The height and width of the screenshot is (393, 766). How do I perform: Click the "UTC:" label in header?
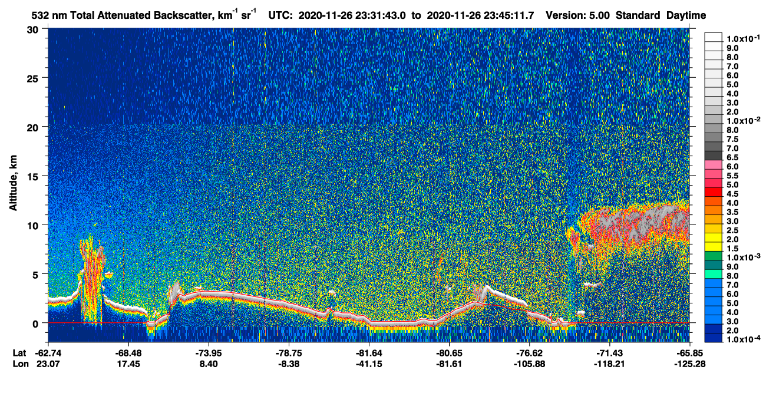tap(280, 15)
